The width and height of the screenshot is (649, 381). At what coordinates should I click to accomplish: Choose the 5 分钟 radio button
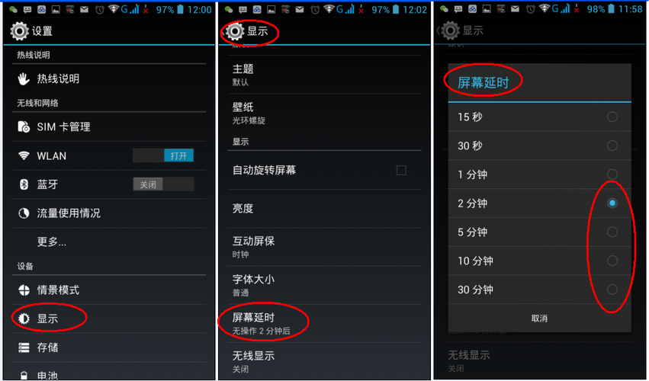click(612, 232)
